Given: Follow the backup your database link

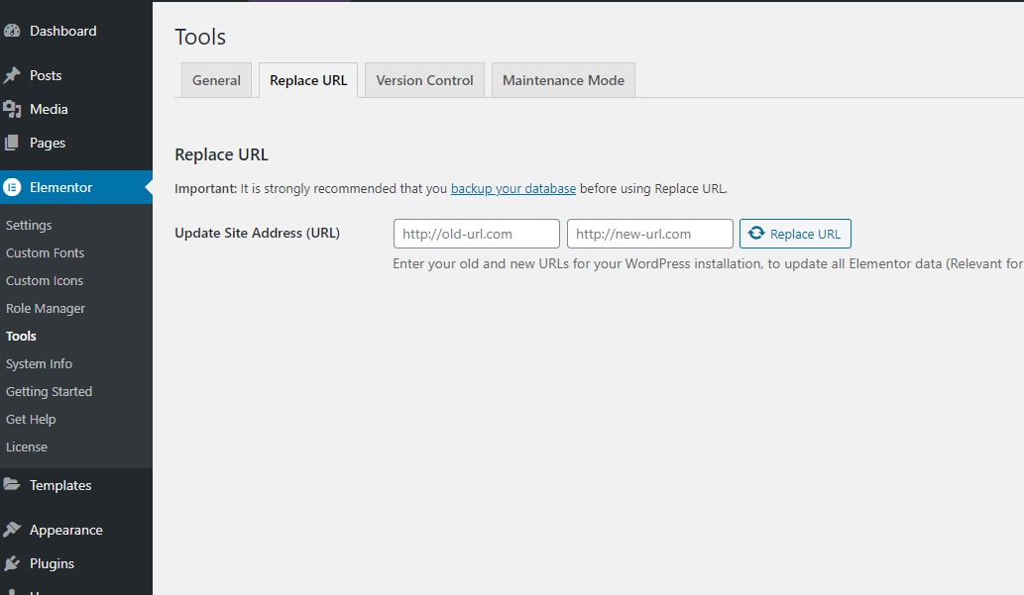Looking at the screenshot, I should 513,188.
